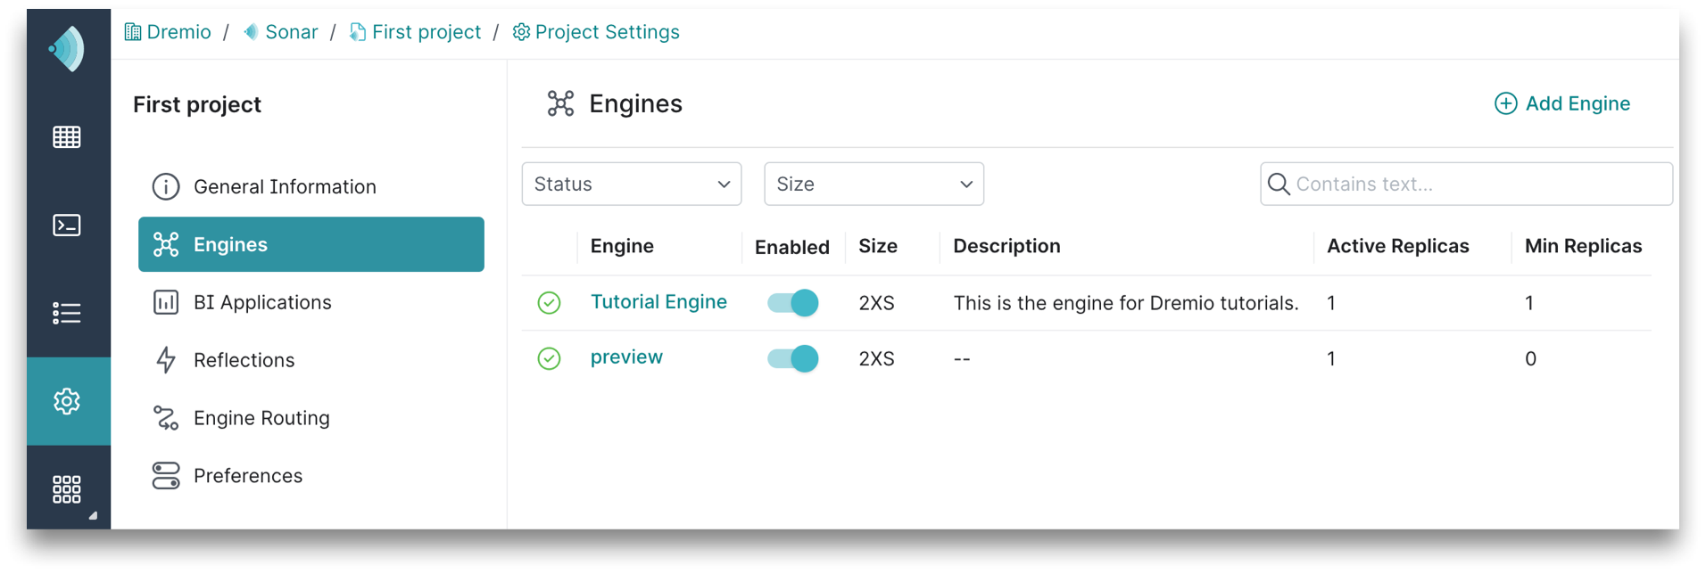Click the First project icon in breadcrumb
Image resolution: width=1706 pixels, height=574 pixels.
(358, 32)
